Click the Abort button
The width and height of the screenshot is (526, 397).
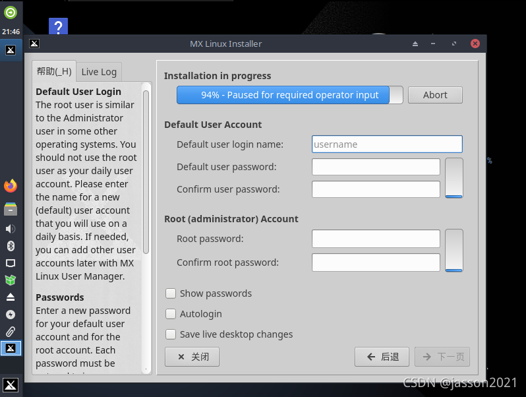(435, 95)
